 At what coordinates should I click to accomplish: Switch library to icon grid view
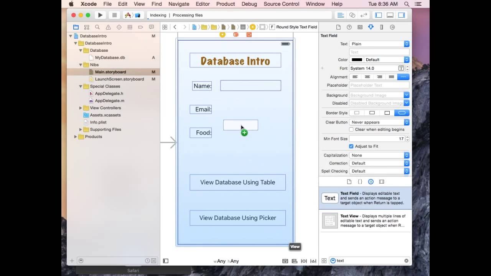324,261
